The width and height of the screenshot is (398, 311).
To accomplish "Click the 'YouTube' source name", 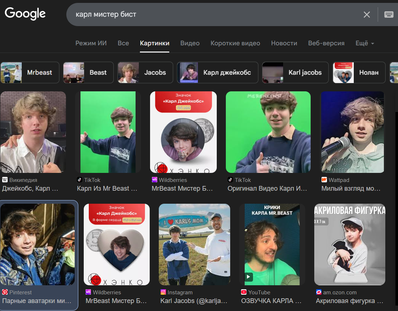I will (259, 293).
